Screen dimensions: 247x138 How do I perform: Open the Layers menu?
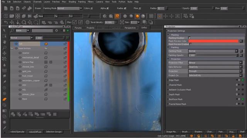coord(47,2)
